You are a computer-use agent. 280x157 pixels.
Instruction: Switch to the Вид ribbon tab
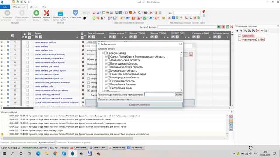pyautogui.click(x=44, y=7)
